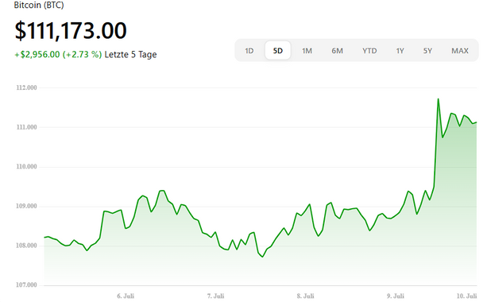Screen dimensions: 487x302
Task: Click the 6. Juli date label
Action: point(126,296)
